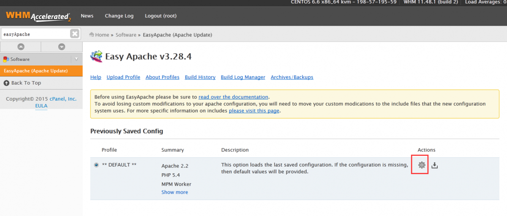Click the CENTOS 6.6 x86_64 server info text
The width and height of the screenshot is (507, 216).
point(344,2)
